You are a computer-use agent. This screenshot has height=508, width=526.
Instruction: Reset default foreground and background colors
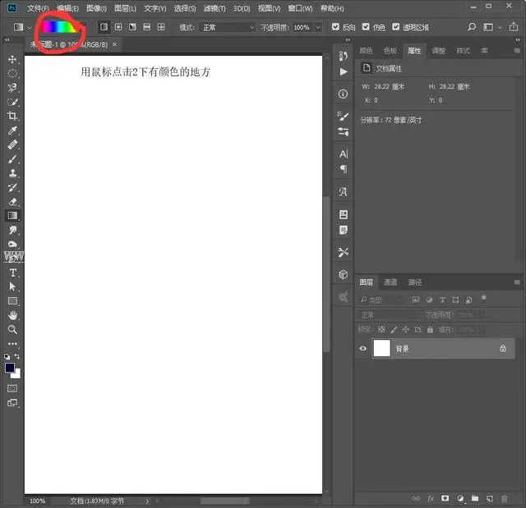pyautogui.click(x=7, y=357)
